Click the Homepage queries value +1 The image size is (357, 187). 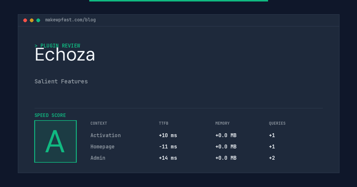[x=272, y=147]
